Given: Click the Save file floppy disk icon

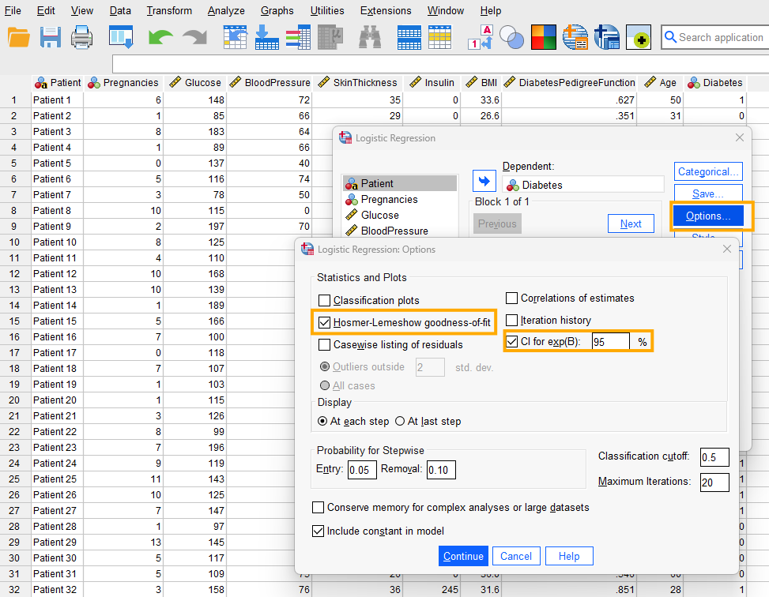Looking at the screenshot, I should tap(51, 37).
